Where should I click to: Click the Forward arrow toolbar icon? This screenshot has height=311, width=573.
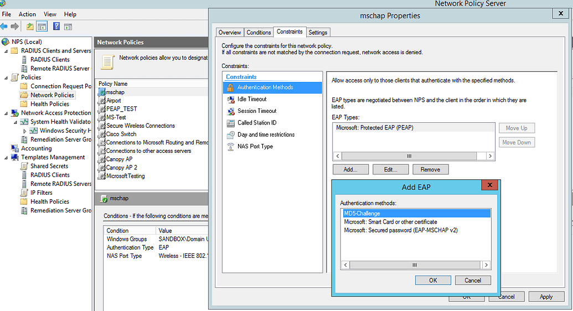[14, 27]
